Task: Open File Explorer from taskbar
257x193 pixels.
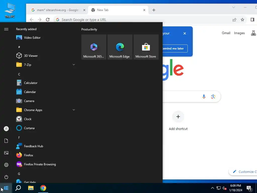Action: point(31,188)
